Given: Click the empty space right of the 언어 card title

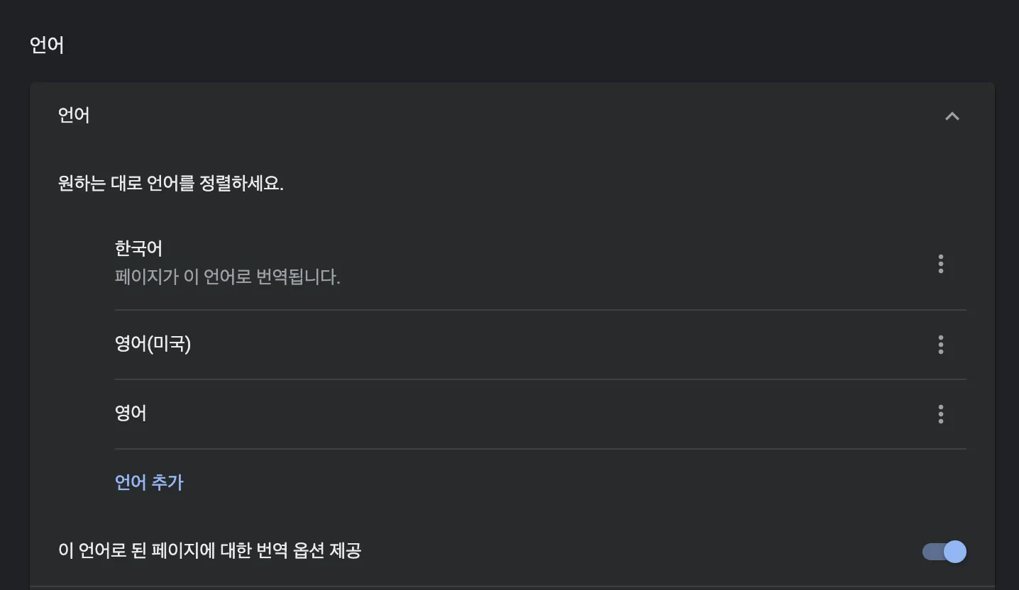Looking at the screenshot, I should tap(511, 115).
